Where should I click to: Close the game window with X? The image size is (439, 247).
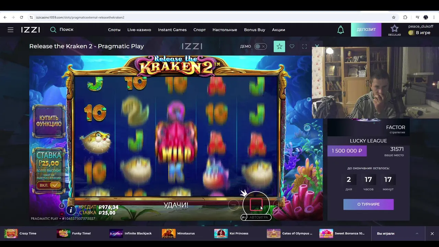(317, 46)
